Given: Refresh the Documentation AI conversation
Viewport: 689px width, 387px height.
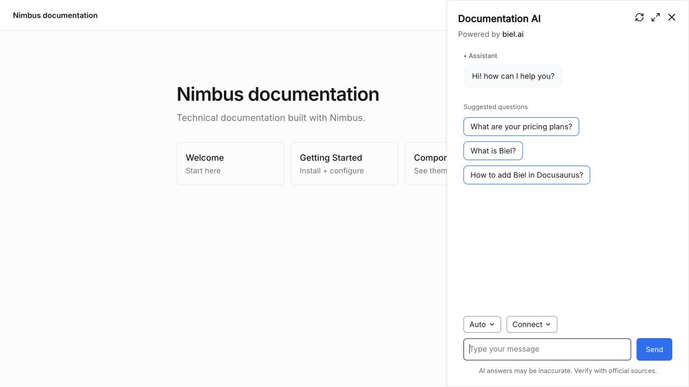Looking at the screenshot, I should tap(639, 17).
